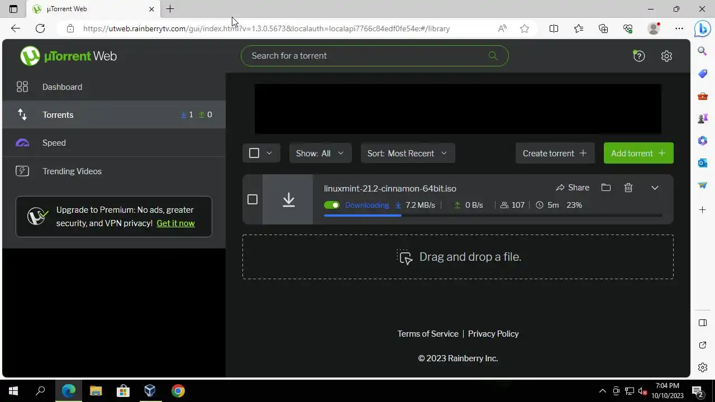The image size is (715, 402).
Task: Click the 7.2 MB/s download speed
Action: [420, 205]
